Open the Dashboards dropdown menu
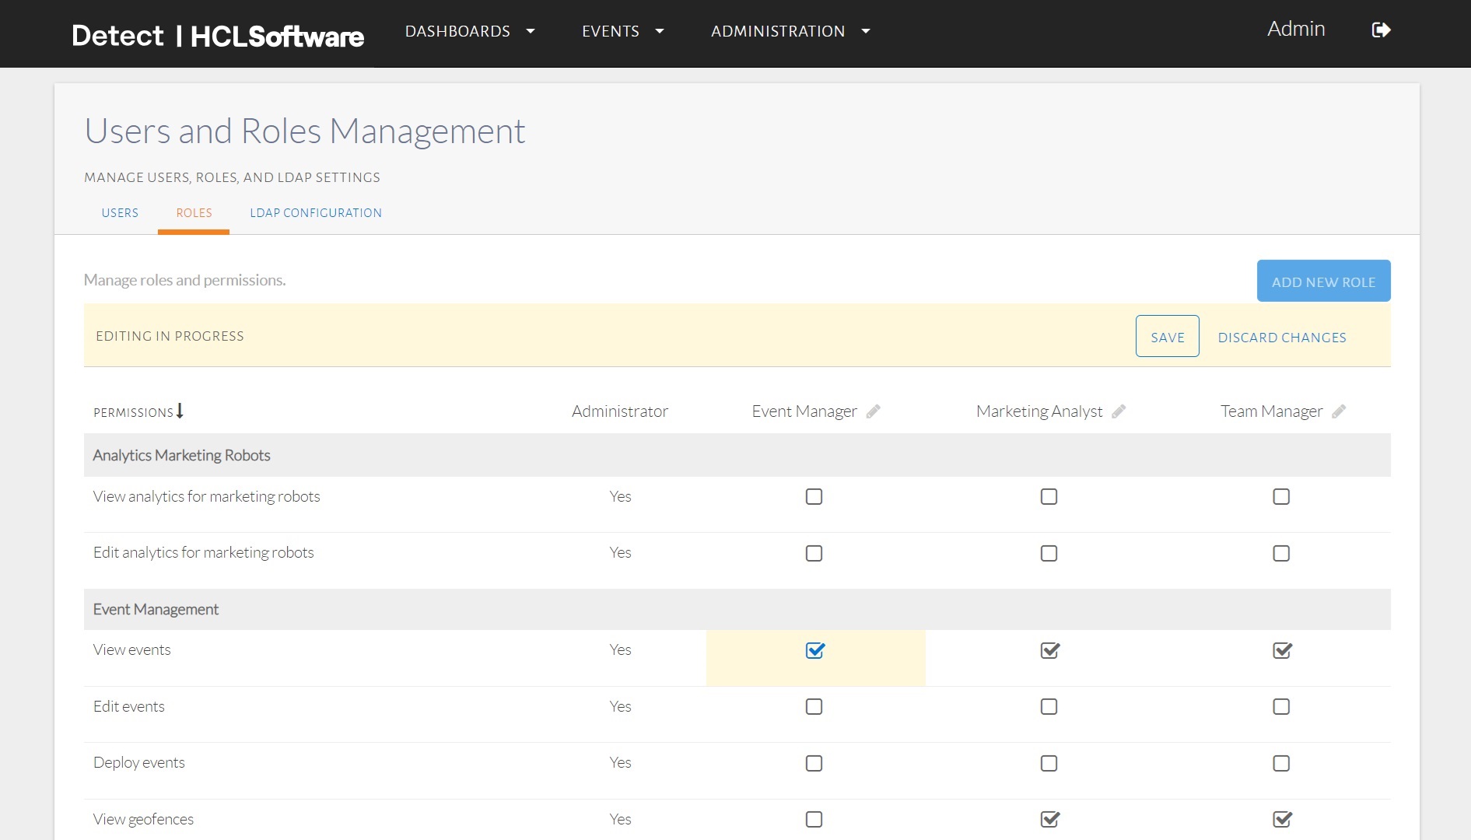1471x840 pixels. [470, 31]
